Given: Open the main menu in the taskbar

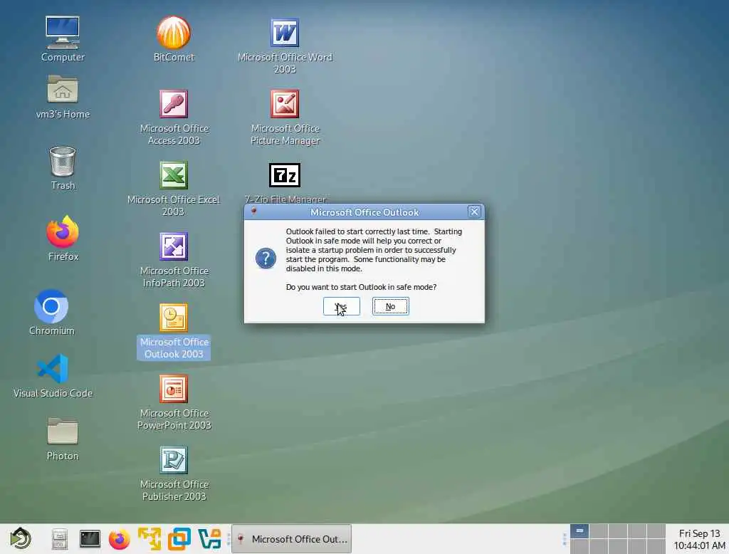Looking at the screenshot, I should coord(21,538).
